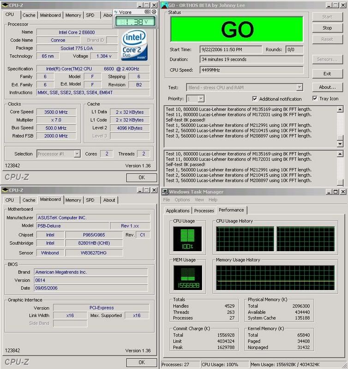Click scroll-up arrow of second ORTHOS log
The width and height of the screenshot is (348, 369).
coord(340,154)
